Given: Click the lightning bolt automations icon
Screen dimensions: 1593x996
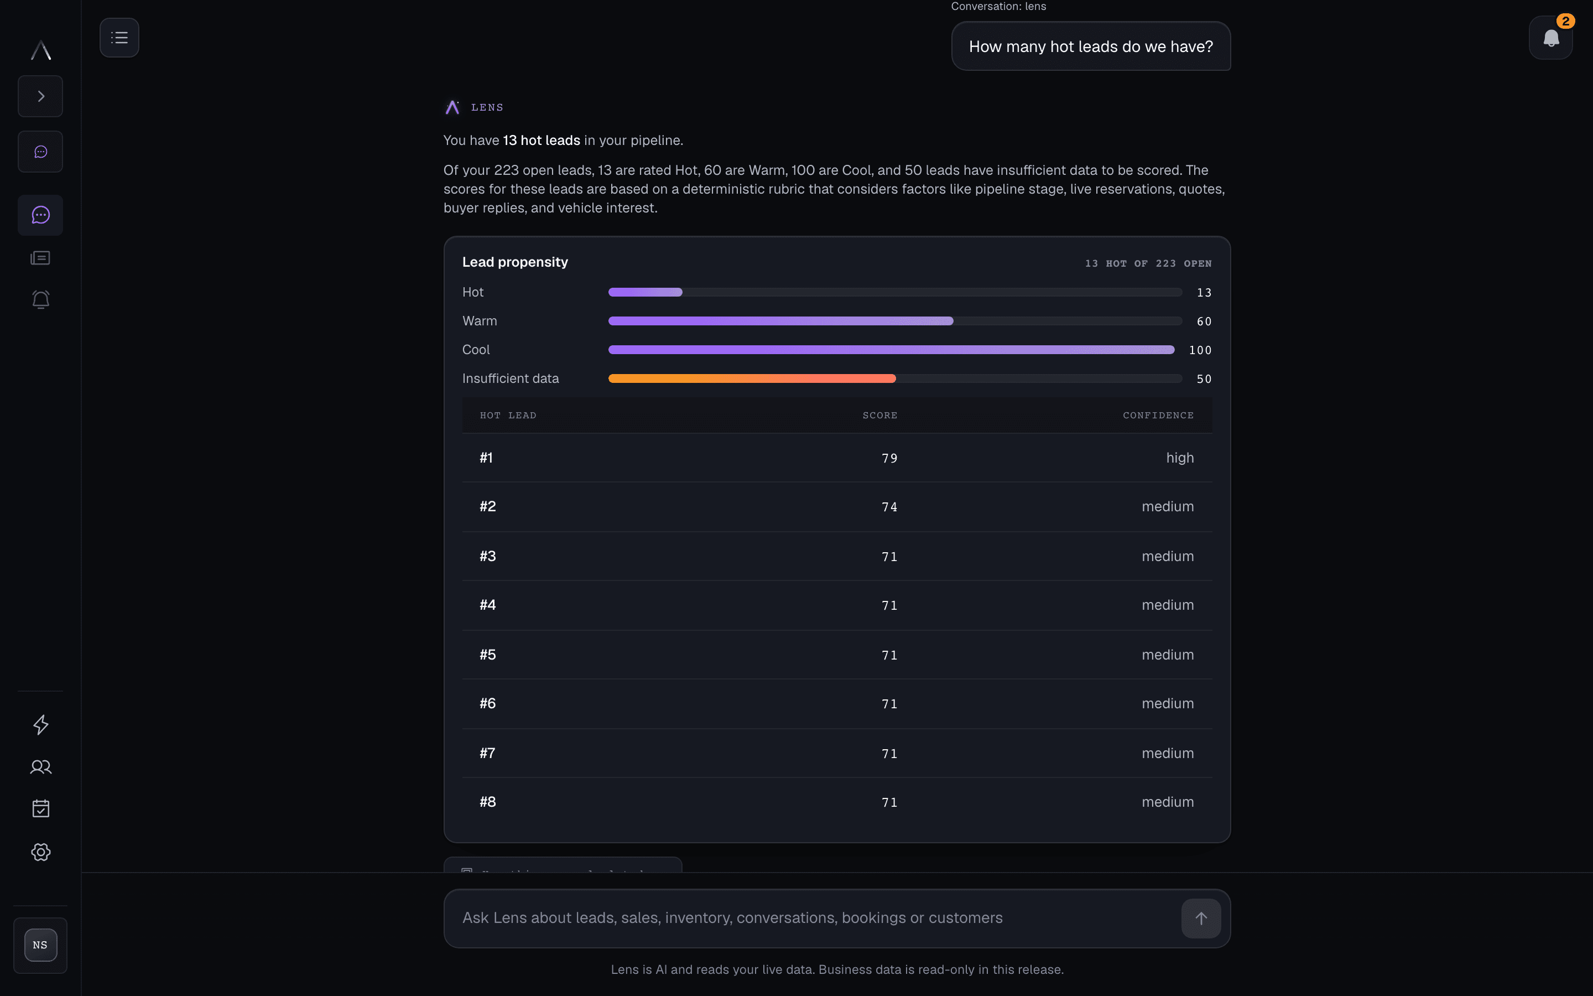Looking at the screenshot, I should point(40,725).
